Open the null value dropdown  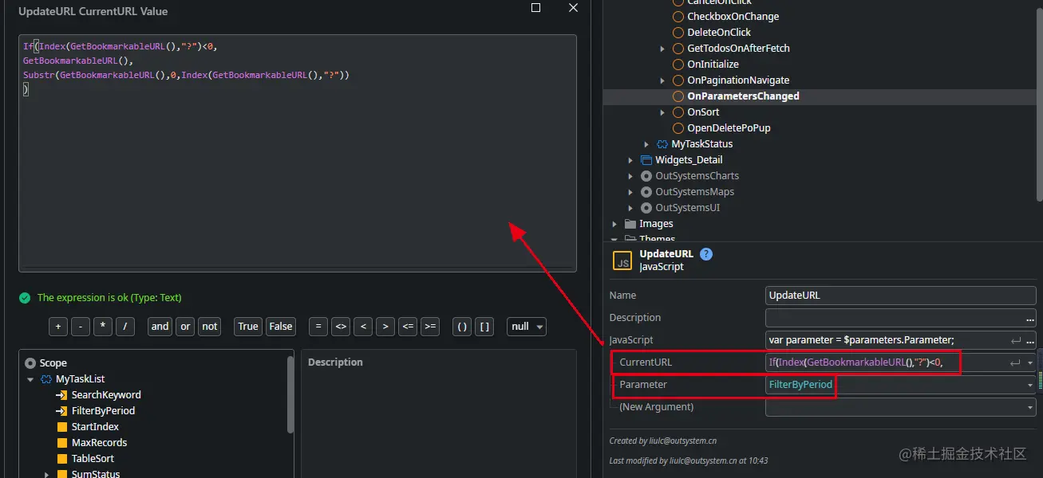tap(527, 326)
